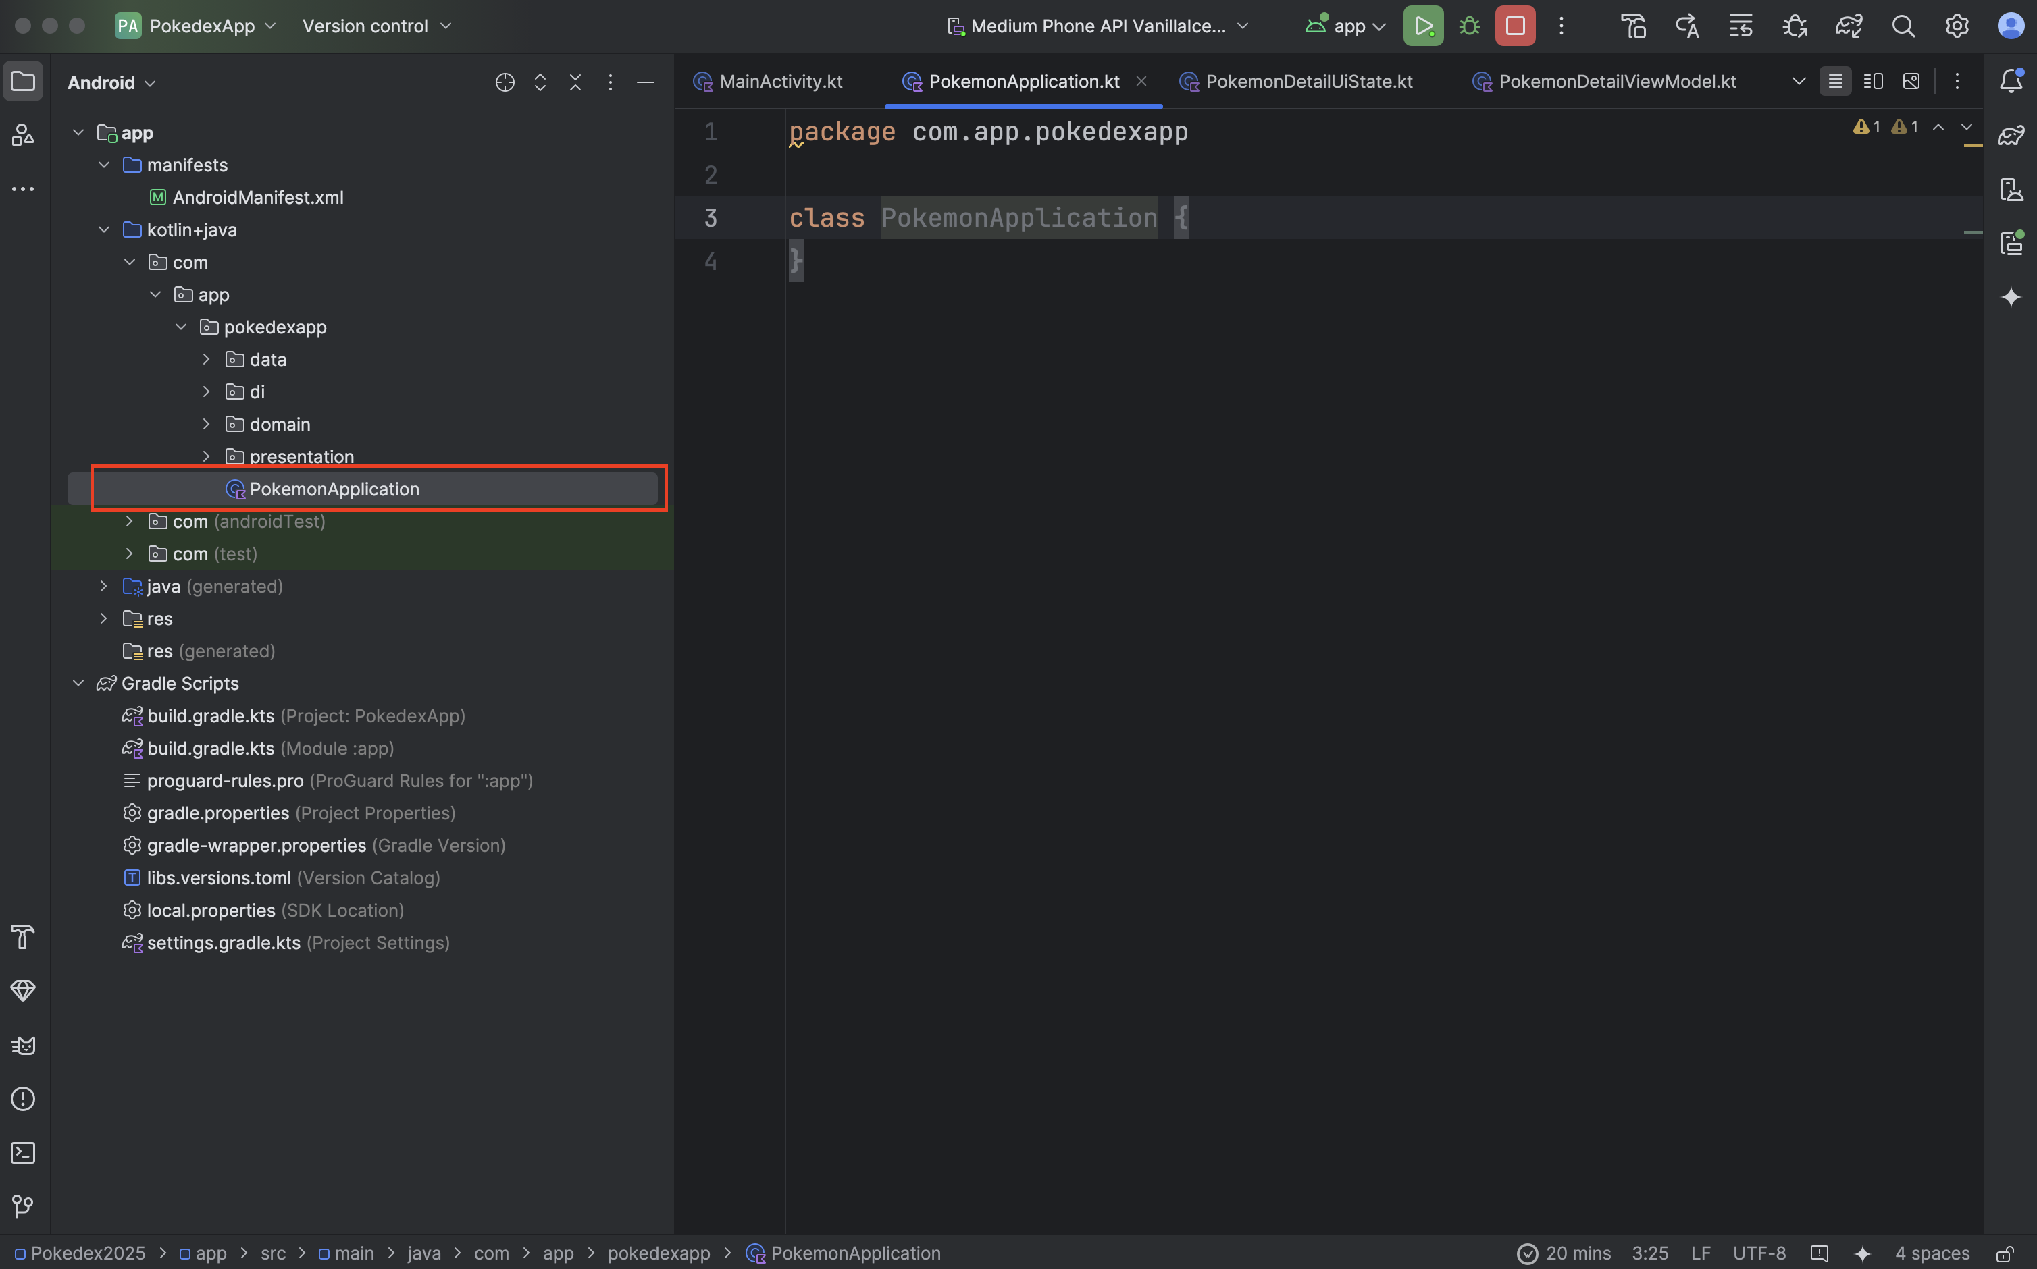Stop the running app

point(1515,26)
